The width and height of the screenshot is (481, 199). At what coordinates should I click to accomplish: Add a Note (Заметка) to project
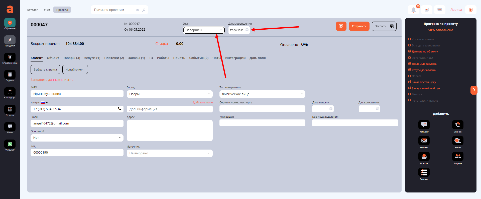[x=424, y=172]
